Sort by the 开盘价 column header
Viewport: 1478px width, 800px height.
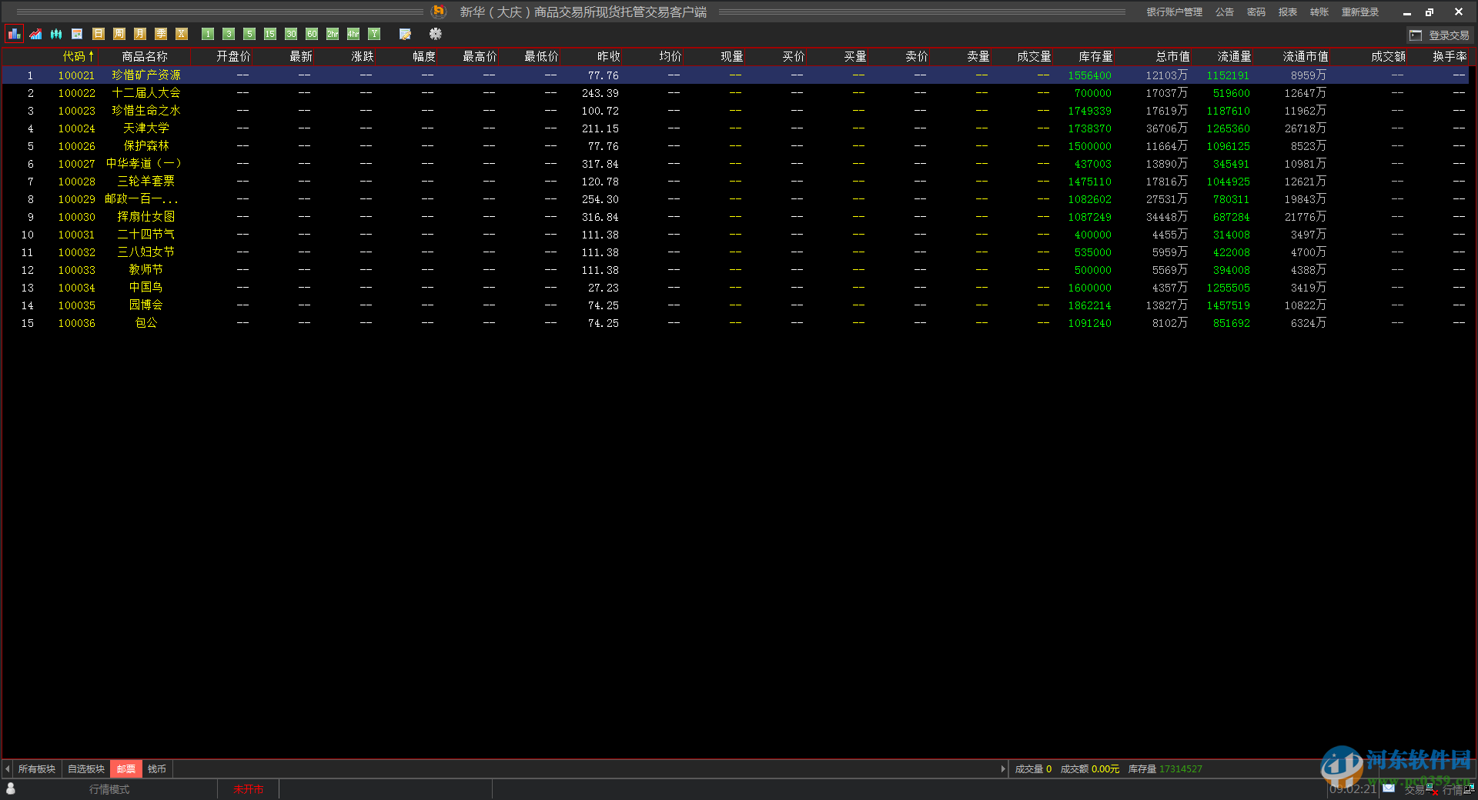coord(233,56)
